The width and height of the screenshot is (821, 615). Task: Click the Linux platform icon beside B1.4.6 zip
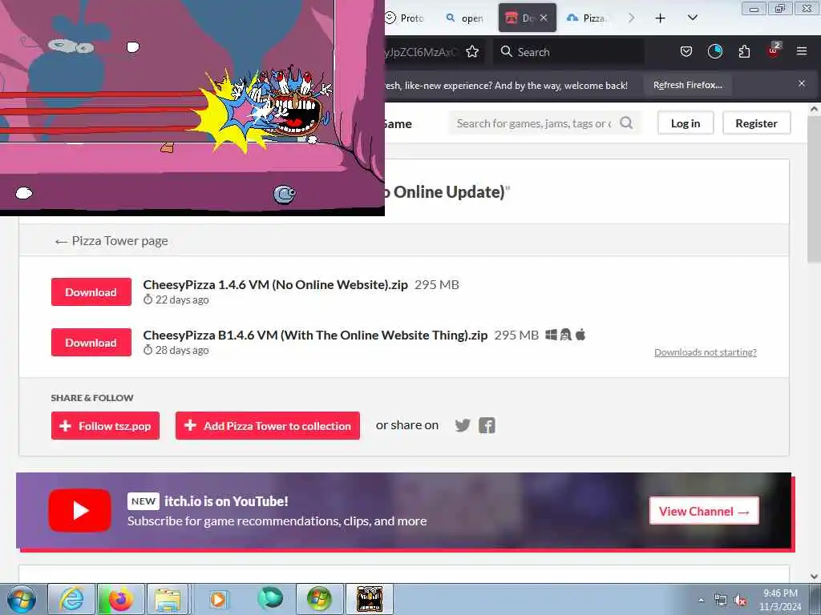tap(565, 335)
